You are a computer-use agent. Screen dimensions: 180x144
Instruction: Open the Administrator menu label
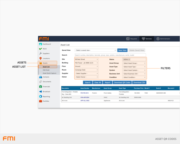(x=165, y=39)
